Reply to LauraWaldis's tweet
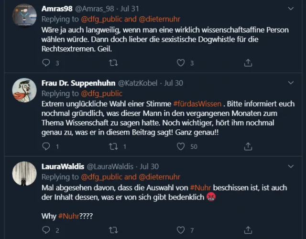 (x=46, y=230)
